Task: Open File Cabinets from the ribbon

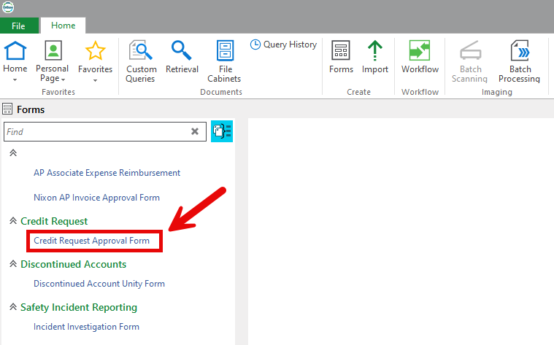Action: (224, 51)
